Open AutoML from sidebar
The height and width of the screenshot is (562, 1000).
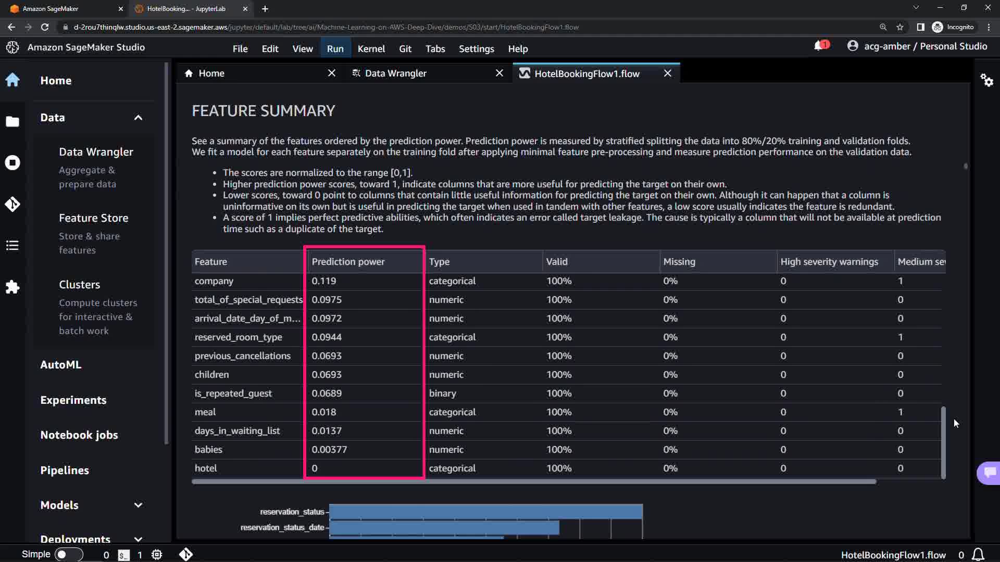click(x=61, y=365)
